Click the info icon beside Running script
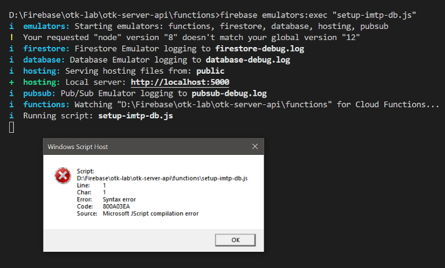The image size is (445, 268). point(12,115)
